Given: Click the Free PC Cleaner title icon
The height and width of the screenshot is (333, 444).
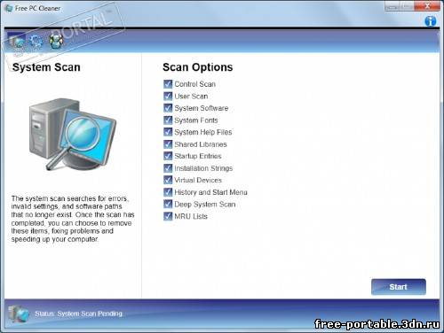Looking at the screenshot, I should pos(9,8).
